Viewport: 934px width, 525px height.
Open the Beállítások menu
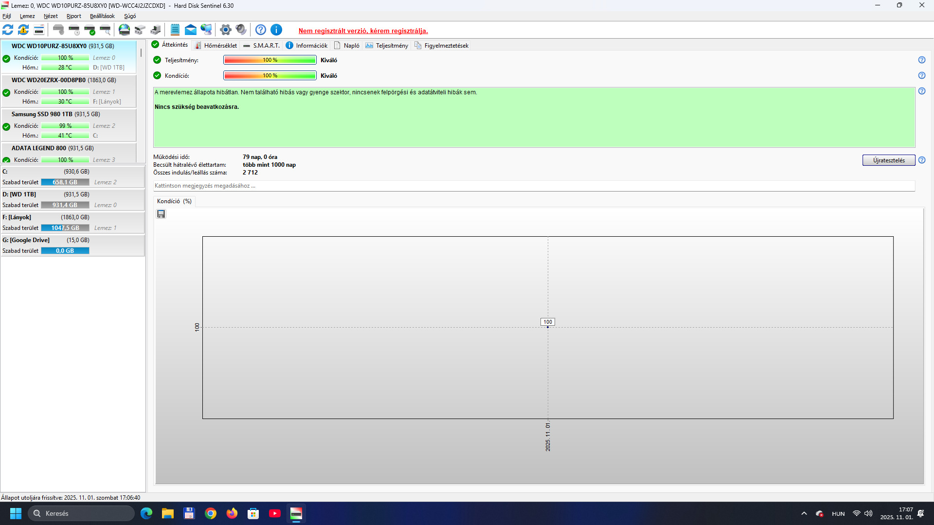pos(102,16)
